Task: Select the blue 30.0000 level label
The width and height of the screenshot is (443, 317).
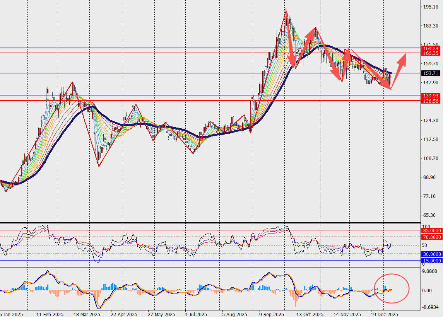Action: click(431, 254)
